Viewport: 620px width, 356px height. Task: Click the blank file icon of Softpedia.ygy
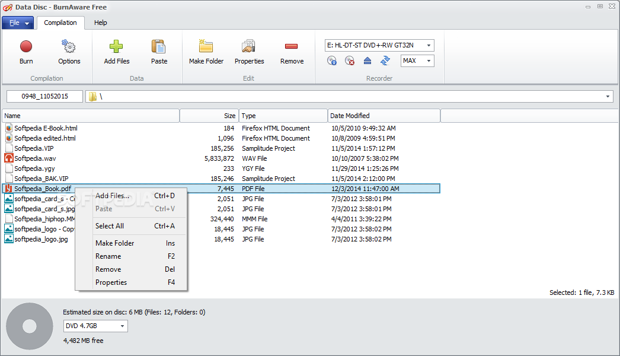pos(9,169)
